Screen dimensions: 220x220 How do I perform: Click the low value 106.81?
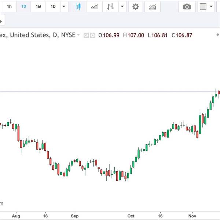click(159, 35)
